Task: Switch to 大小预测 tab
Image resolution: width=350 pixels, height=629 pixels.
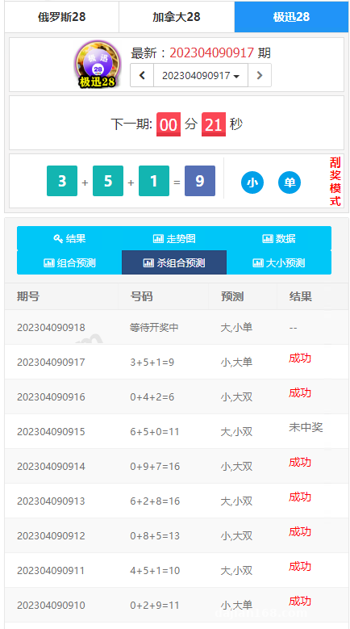Action: pyautogui.click(x=279, y=262)
